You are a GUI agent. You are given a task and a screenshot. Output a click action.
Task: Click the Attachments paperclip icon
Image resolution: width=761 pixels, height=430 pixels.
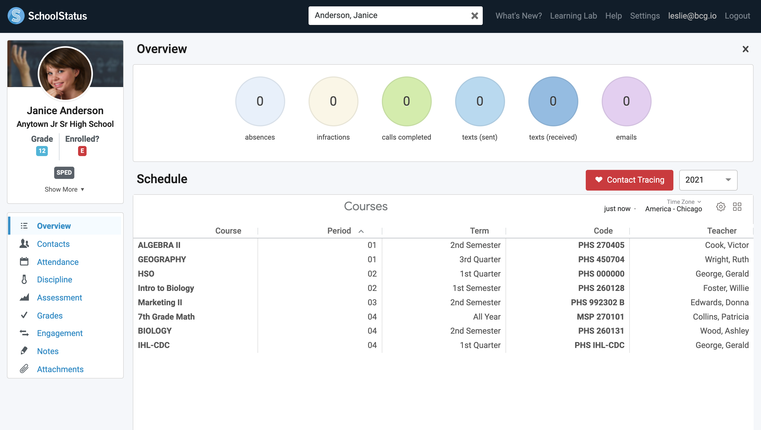tap(24, 369)
